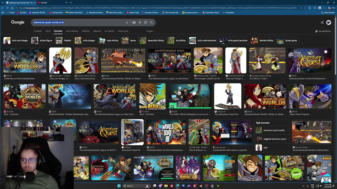Switch to the Tümü results tab

[48, 31]
